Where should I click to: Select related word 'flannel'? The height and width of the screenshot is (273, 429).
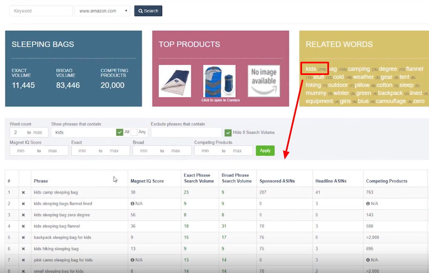coord(414,69)
